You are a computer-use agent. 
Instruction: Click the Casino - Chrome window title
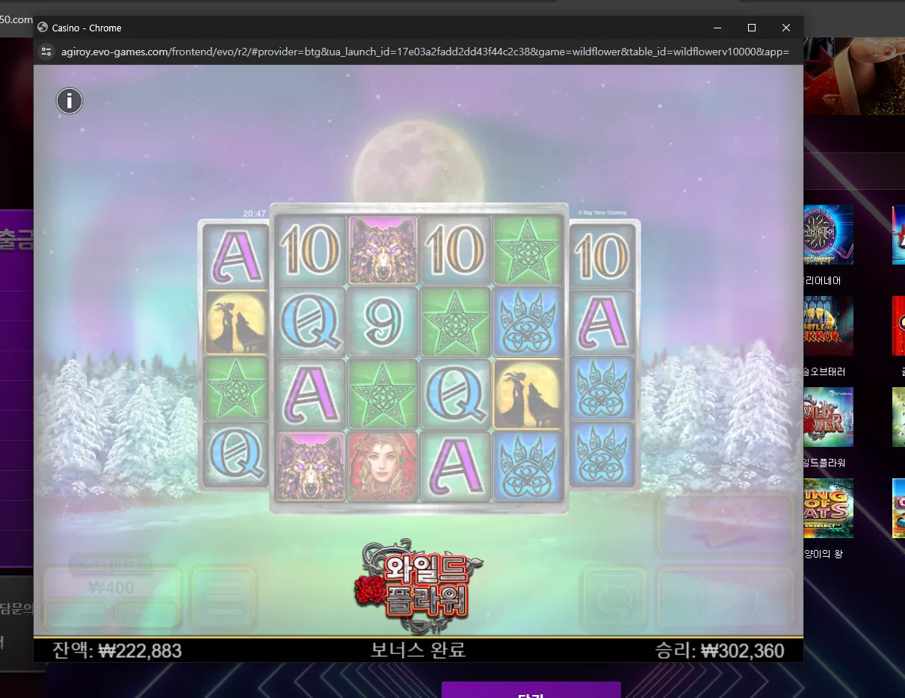87,28
